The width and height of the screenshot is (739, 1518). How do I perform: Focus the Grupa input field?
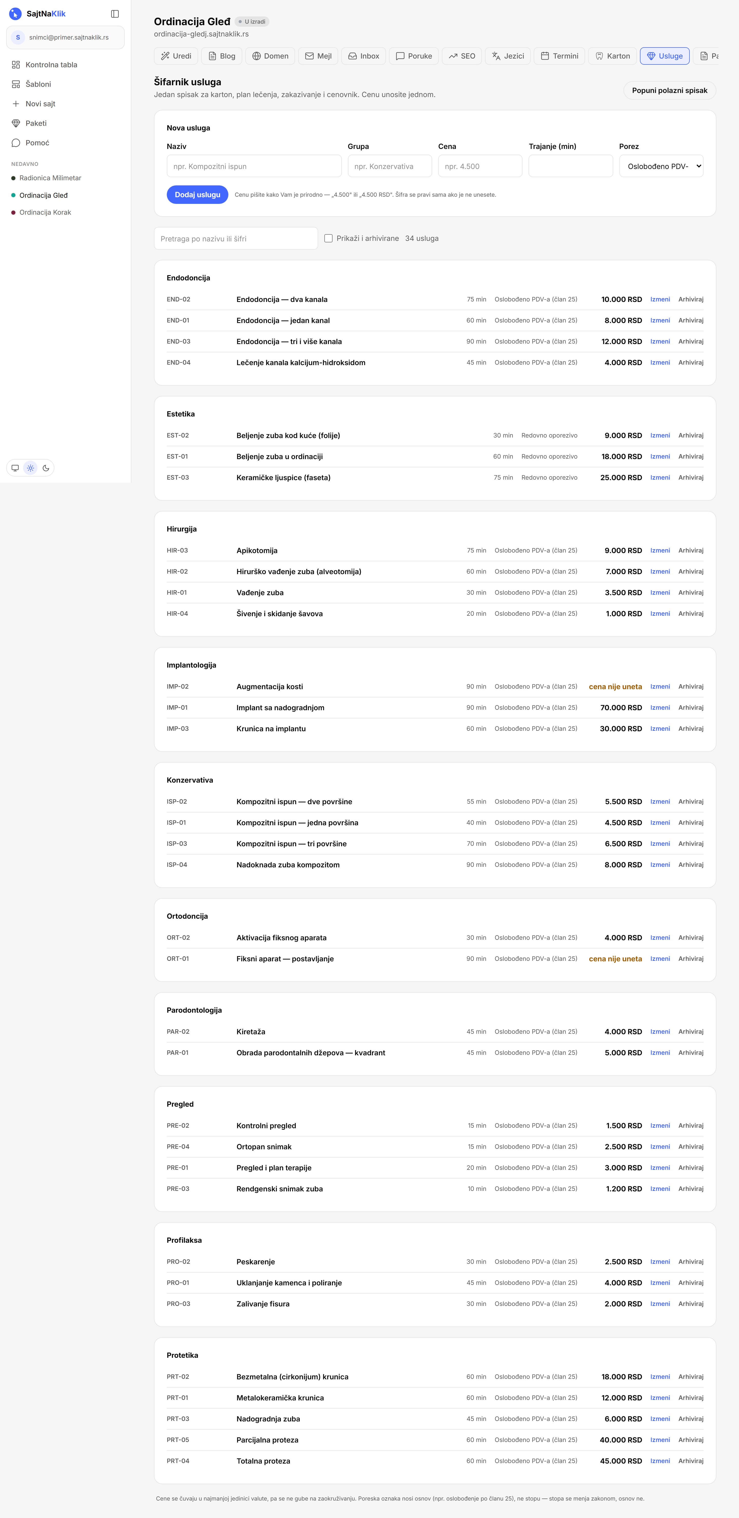390,166
